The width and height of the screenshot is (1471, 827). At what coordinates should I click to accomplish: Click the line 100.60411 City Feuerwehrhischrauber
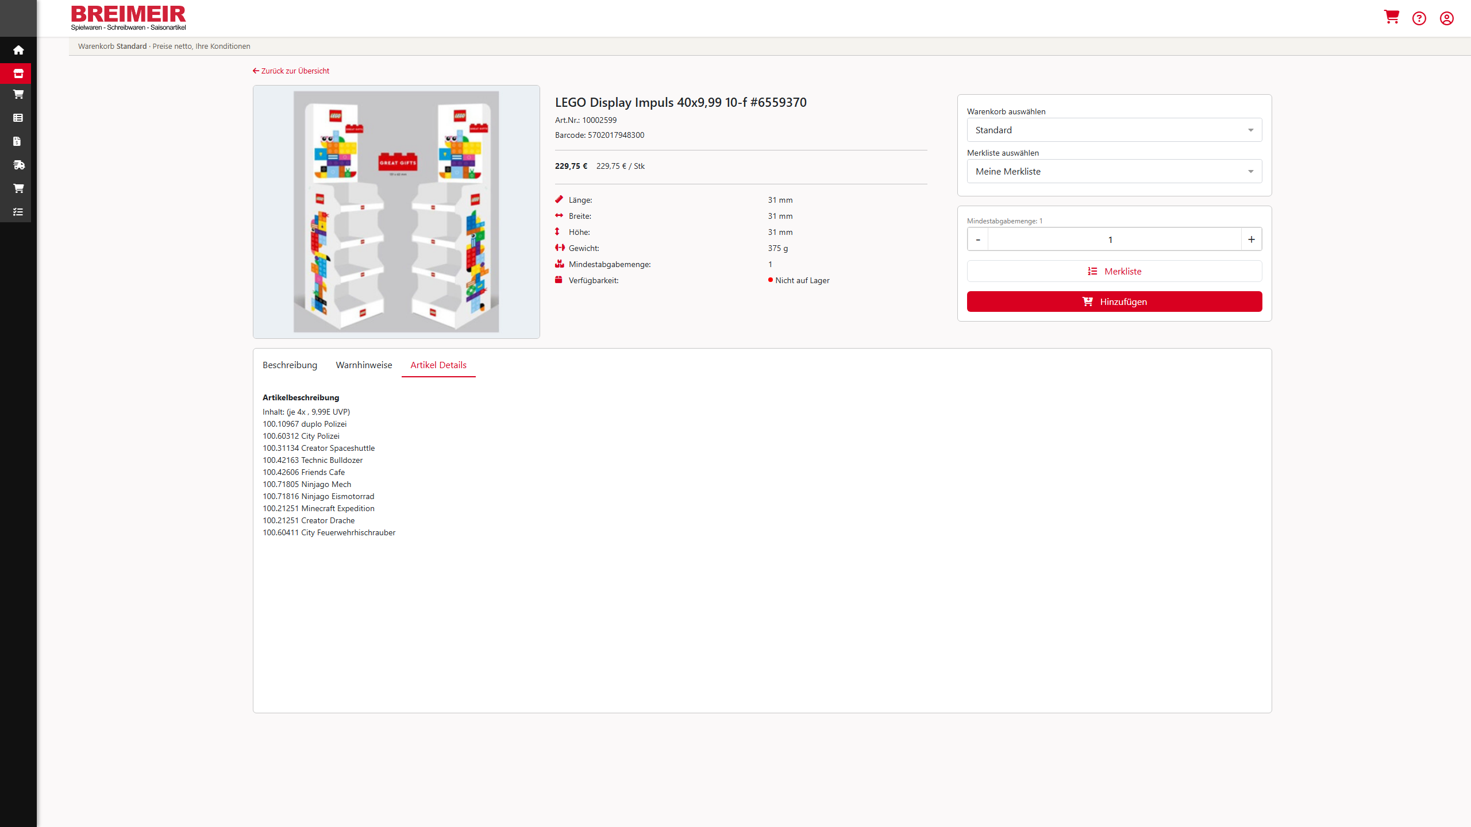329,532
